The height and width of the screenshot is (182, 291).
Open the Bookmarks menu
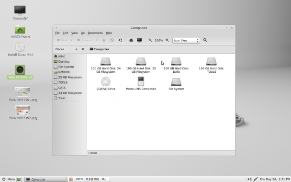point(95,33)
